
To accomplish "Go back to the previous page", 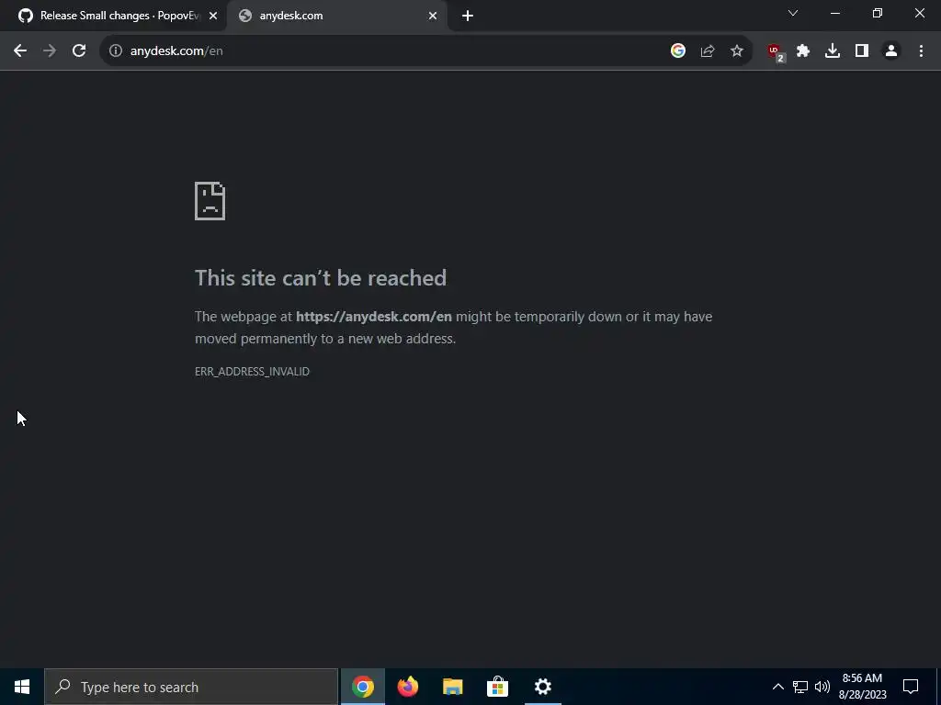I will (x=20, y=51).
